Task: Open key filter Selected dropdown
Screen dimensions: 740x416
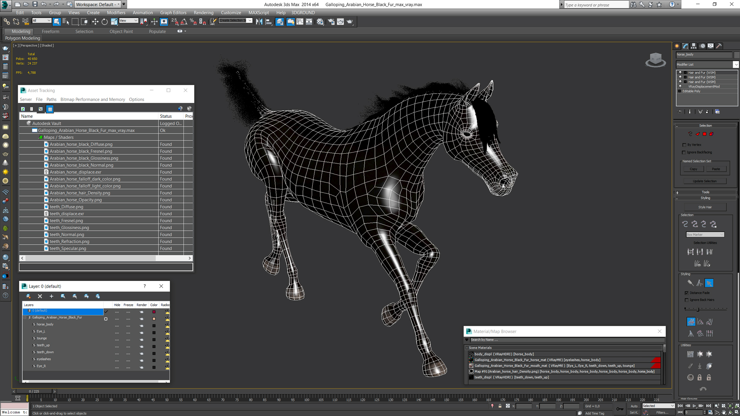Action: pos(658,406)
